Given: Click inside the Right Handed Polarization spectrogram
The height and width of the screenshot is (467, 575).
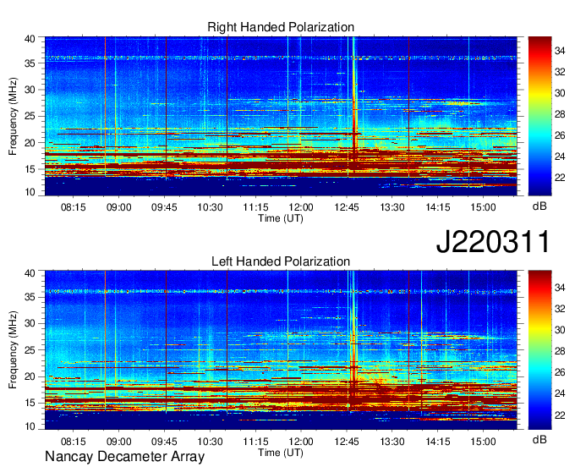Looking at the screenshot, I should pyautogui.click(x=281, y=116).
